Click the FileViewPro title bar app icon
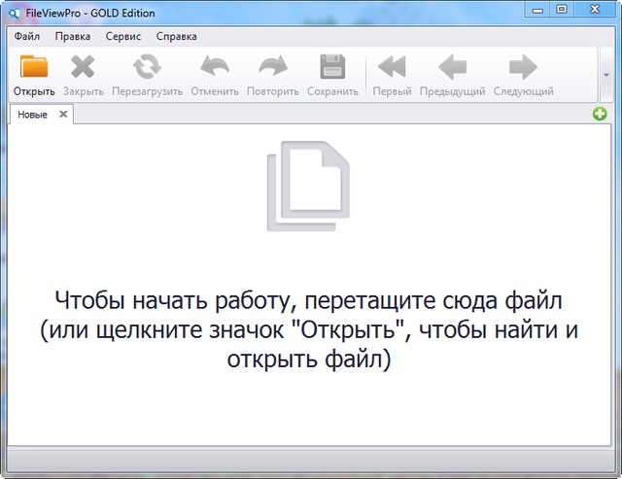Screen dimensions: 622x479 coord(14,10)
